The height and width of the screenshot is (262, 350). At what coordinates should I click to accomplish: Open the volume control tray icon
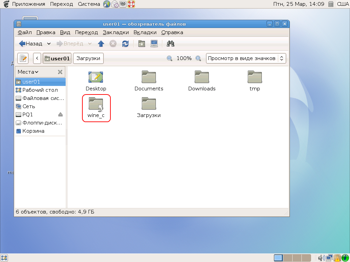[x=321, y=258]
